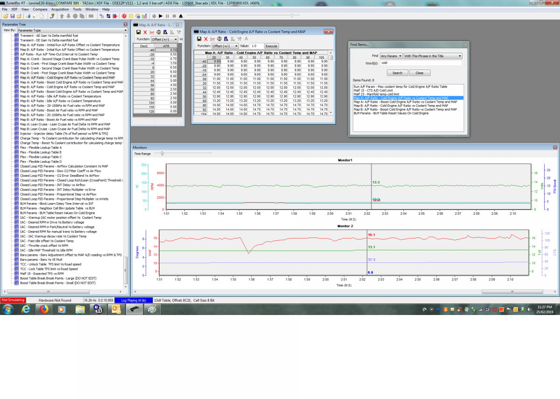560x399 pixels.
Task: Click the red target acquisition toolbar icon
Action: 124,16
